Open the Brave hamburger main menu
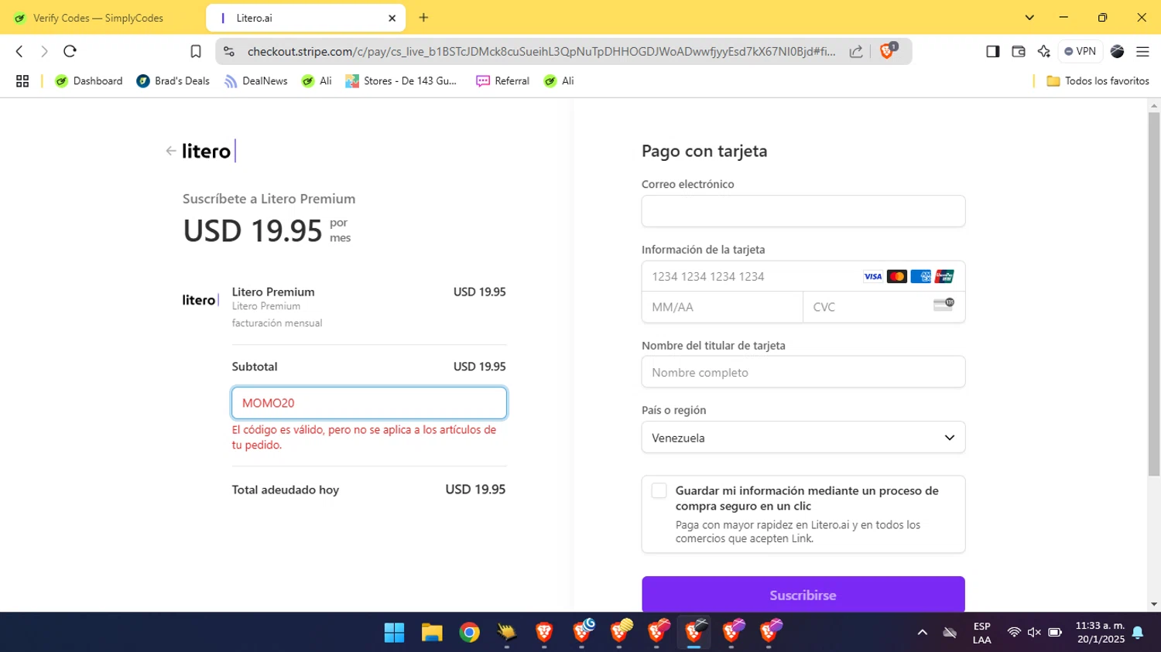This screenshot has width=1161, height=652. [1142, 51]
